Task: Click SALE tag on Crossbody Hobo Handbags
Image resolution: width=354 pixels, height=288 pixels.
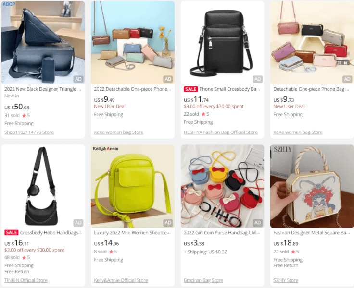Action: [x=11, y=233]
